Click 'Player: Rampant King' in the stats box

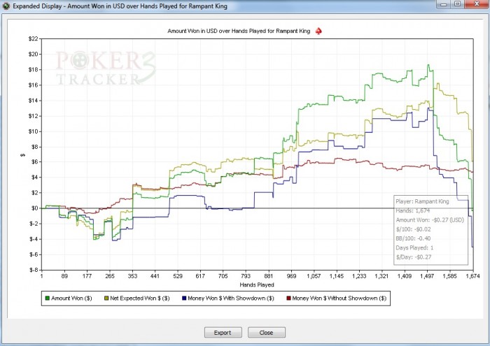click(422, 201)
